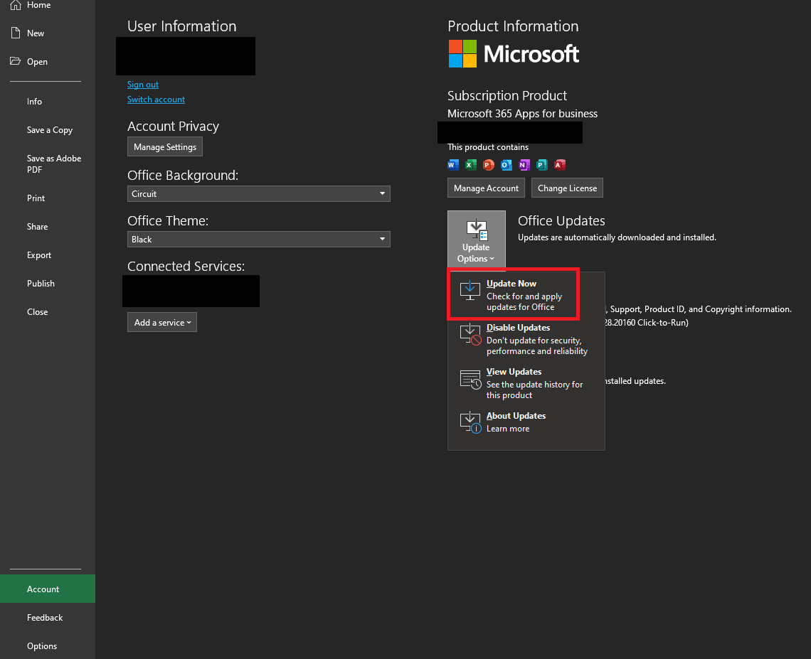Viewport: 811px width, 659px height.
Task: Choose About Updates Learn more entry
Action: click(526, 422)
